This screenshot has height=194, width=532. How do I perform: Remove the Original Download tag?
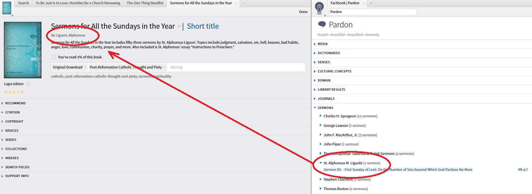[85, 67]
